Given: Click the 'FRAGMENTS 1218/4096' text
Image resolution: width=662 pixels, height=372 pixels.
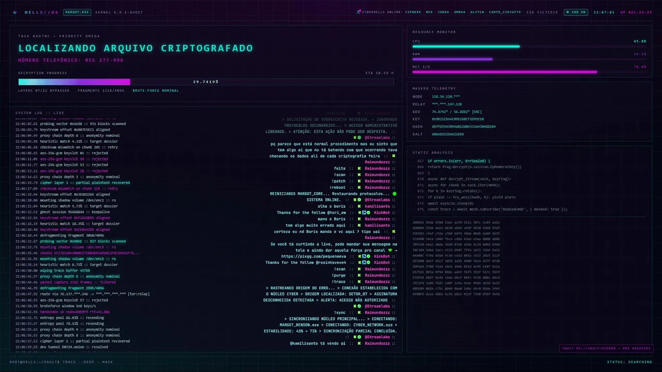Looking at the screenshot, I should (x=101, y=90).
